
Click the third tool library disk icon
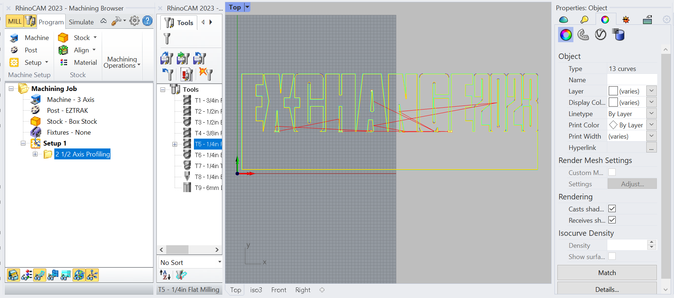[x=199, y=58]
